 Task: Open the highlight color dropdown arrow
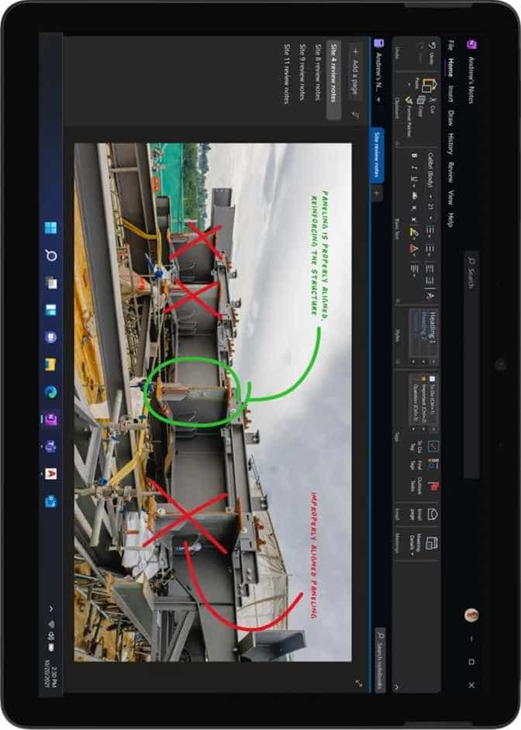click(414, 239)
